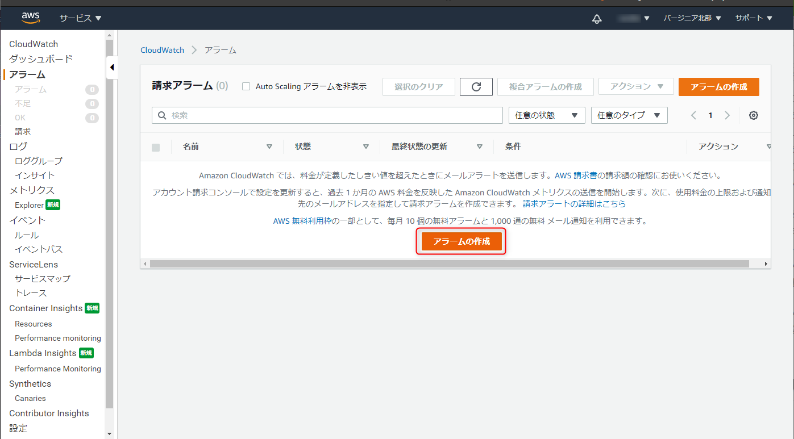Click horizontal scrollbar right arrow
Image resolution: width=794 pixels, height=439 pixels.
(766, 264)
